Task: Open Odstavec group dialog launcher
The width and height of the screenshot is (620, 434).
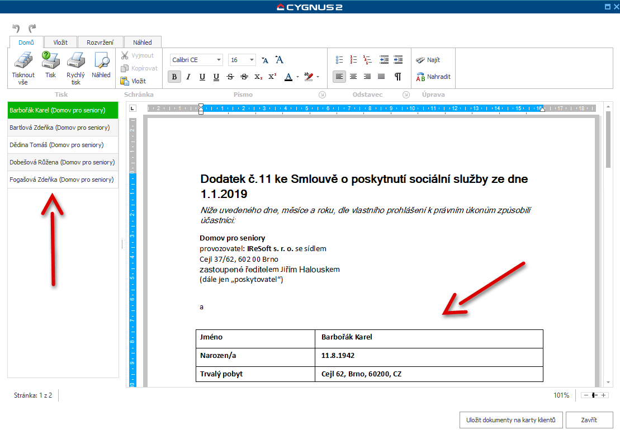Action: click(406, 95)
